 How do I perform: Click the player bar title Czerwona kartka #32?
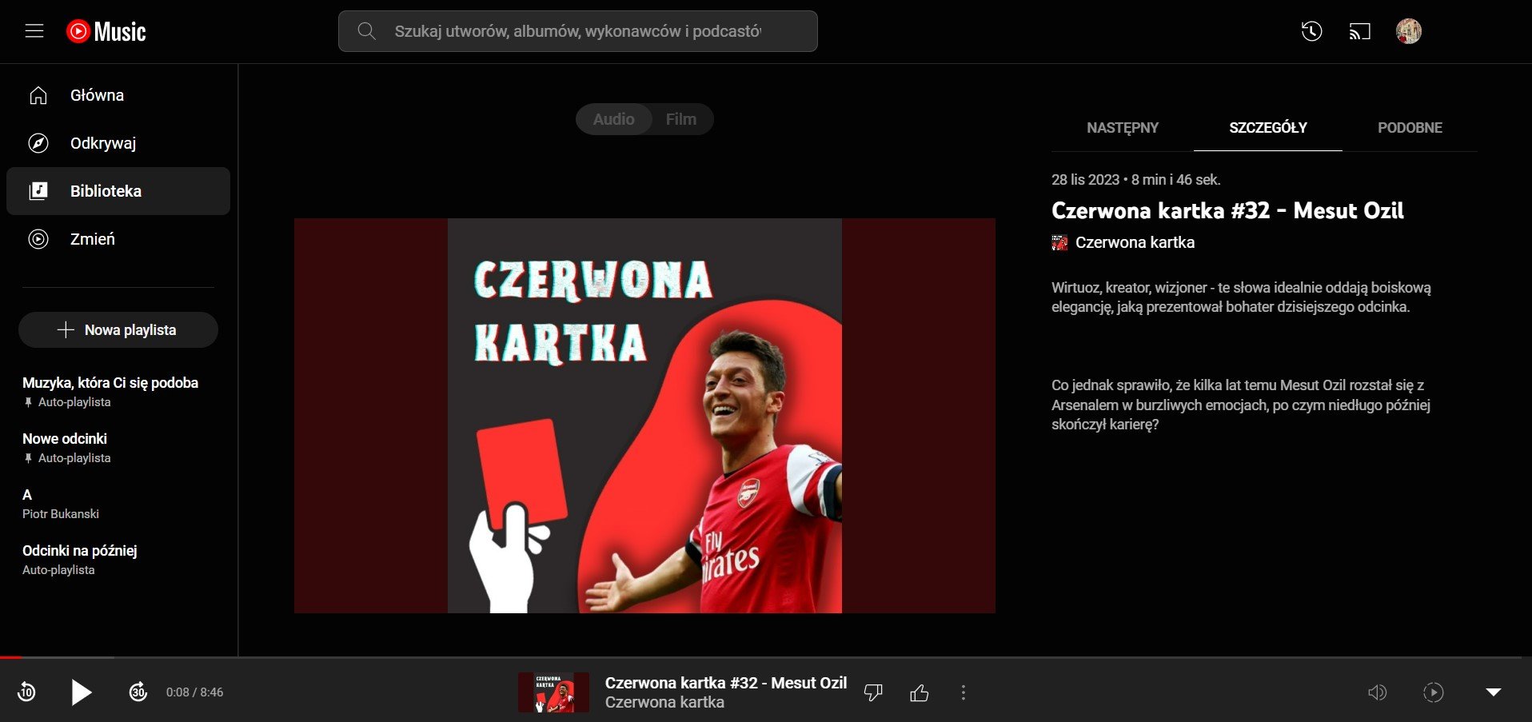coord(726,683)
